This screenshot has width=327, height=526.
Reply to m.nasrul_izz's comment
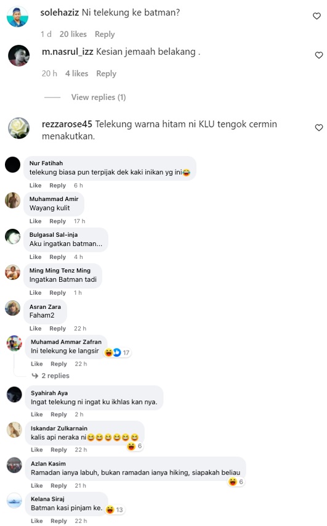(x=106, y=73)
